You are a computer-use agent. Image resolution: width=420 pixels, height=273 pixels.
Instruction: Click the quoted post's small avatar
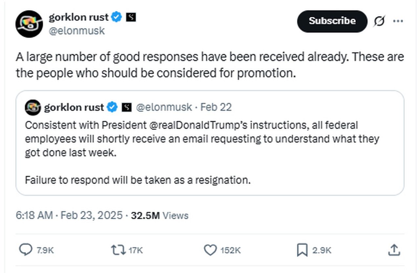point(33,107)
